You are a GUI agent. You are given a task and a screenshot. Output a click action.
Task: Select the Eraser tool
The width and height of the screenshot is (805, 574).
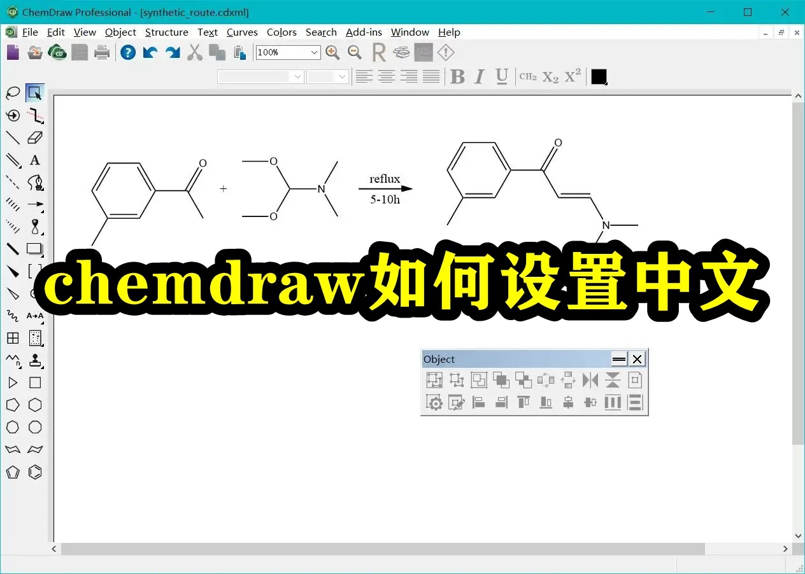click(35, 137)
